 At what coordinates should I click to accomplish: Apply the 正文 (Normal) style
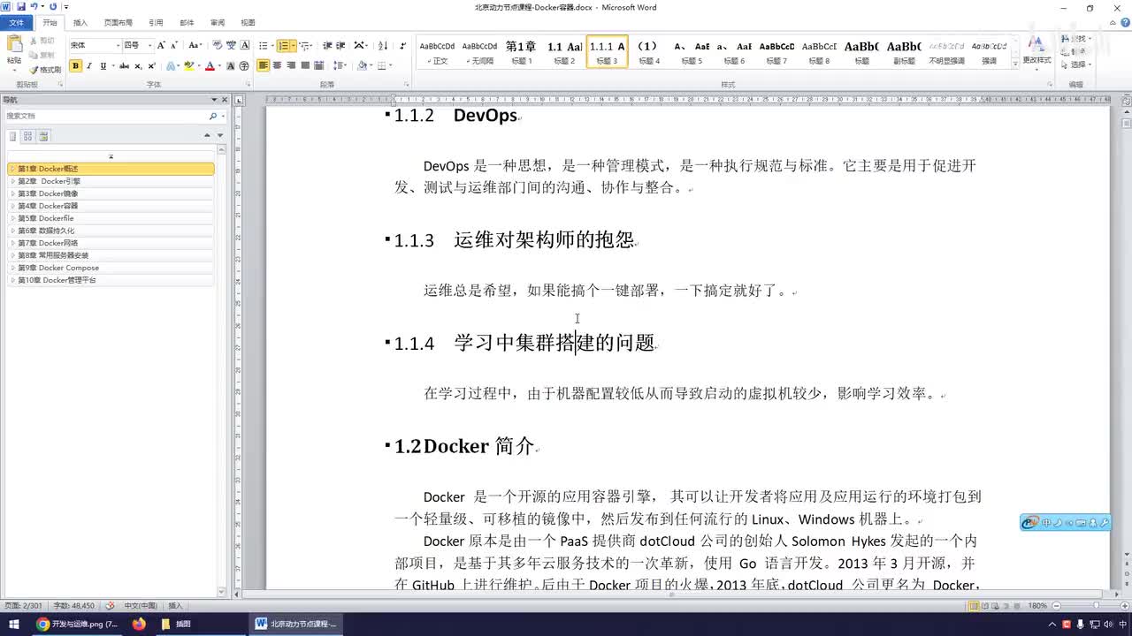pyautogui.click(x=437, y=52)
